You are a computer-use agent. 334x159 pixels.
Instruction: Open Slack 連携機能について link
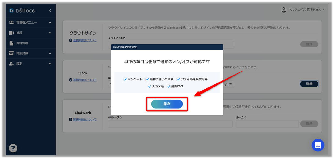point(85,80)
